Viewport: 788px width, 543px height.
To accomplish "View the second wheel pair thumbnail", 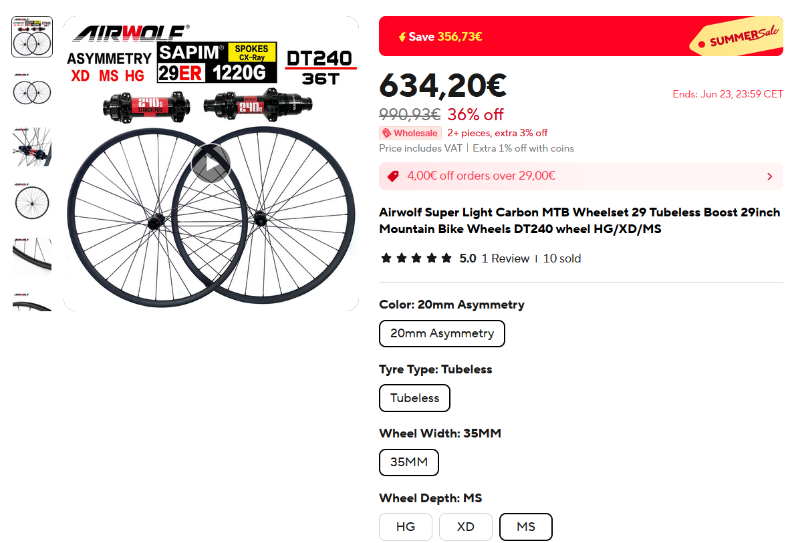I will tap(32, 92).
